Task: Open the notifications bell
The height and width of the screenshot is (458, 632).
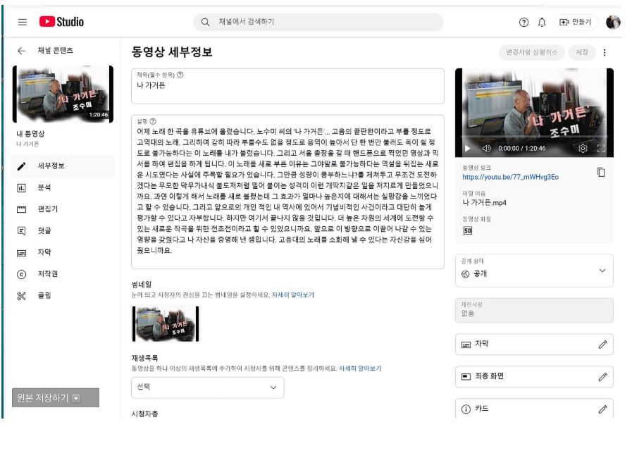Action: pyautogui.click(x=542, y=22)
